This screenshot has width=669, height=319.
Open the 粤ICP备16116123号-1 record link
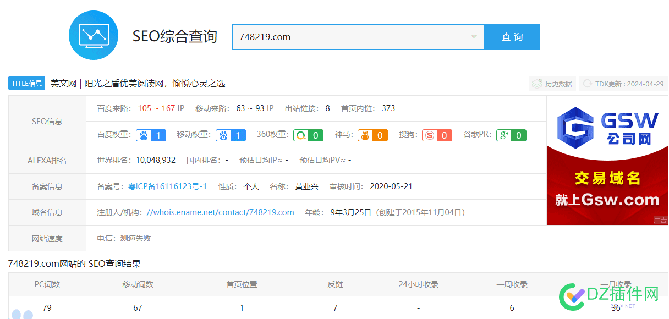[x=168, y=186]
